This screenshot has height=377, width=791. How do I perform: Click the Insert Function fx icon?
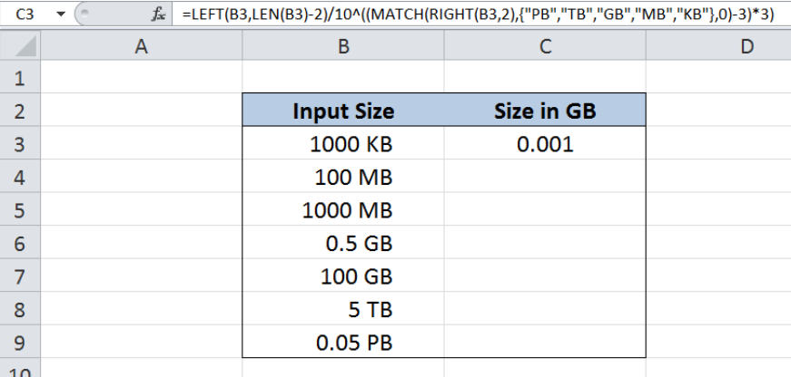pyautogui.click(x=158, y=14)
